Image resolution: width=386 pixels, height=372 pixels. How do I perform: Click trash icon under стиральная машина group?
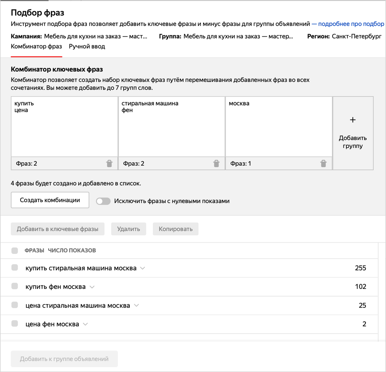click(x=216, y=163)
